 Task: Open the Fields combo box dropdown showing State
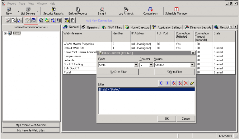pos(136,65)
